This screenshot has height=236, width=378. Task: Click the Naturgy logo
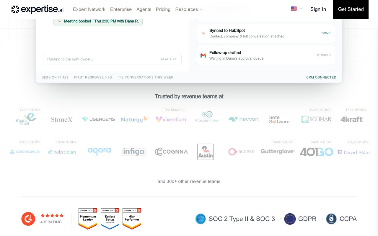[135, 119]
